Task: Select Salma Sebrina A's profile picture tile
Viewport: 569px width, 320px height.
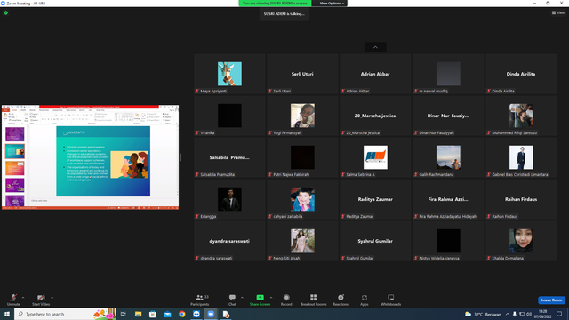Action: (375, 157)
